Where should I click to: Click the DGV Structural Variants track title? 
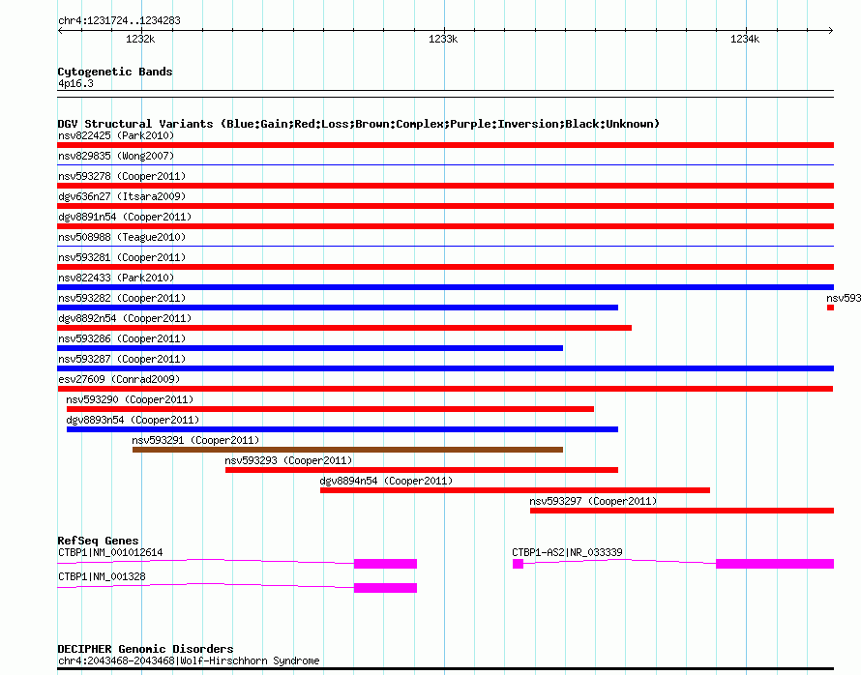click(359, 124)
